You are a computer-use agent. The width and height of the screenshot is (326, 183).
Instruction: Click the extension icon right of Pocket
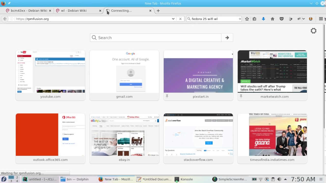291,19
